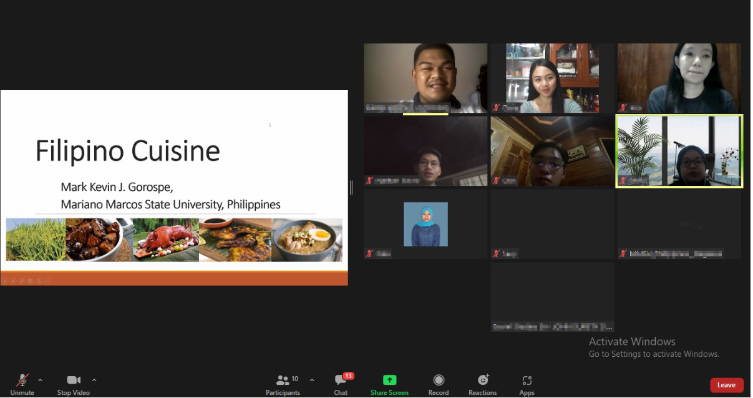The height and width of the screenshot is (398, 753).
Task: Expand the caret beside Participants
Action: click(312, 380)
